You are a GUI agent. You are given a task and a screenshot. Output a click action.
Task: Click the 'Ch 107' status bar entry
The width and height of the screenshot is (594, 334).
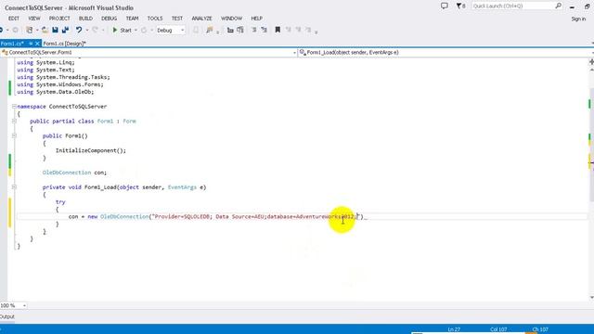540,329
